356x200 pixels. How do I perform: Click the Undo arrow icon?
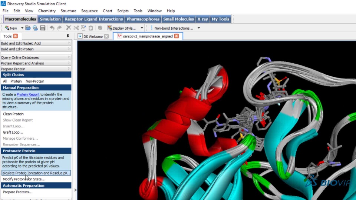pos(52,28)
